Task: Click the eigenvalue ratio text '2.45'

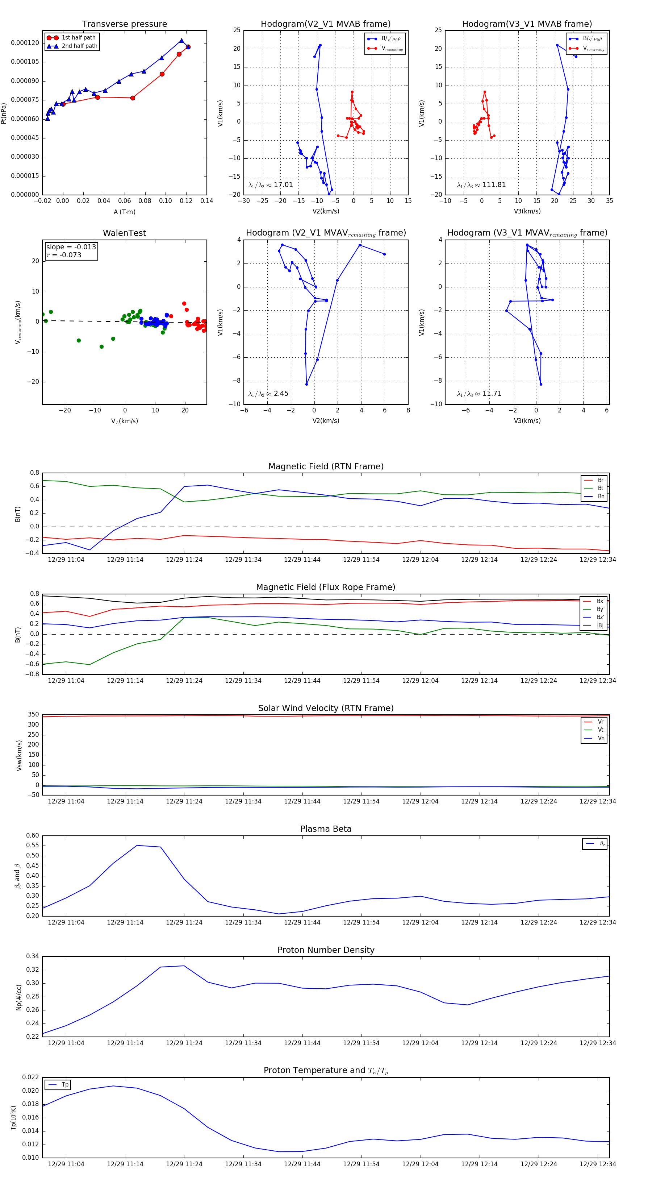Action: pyautogui.click(x=281, y=394)
